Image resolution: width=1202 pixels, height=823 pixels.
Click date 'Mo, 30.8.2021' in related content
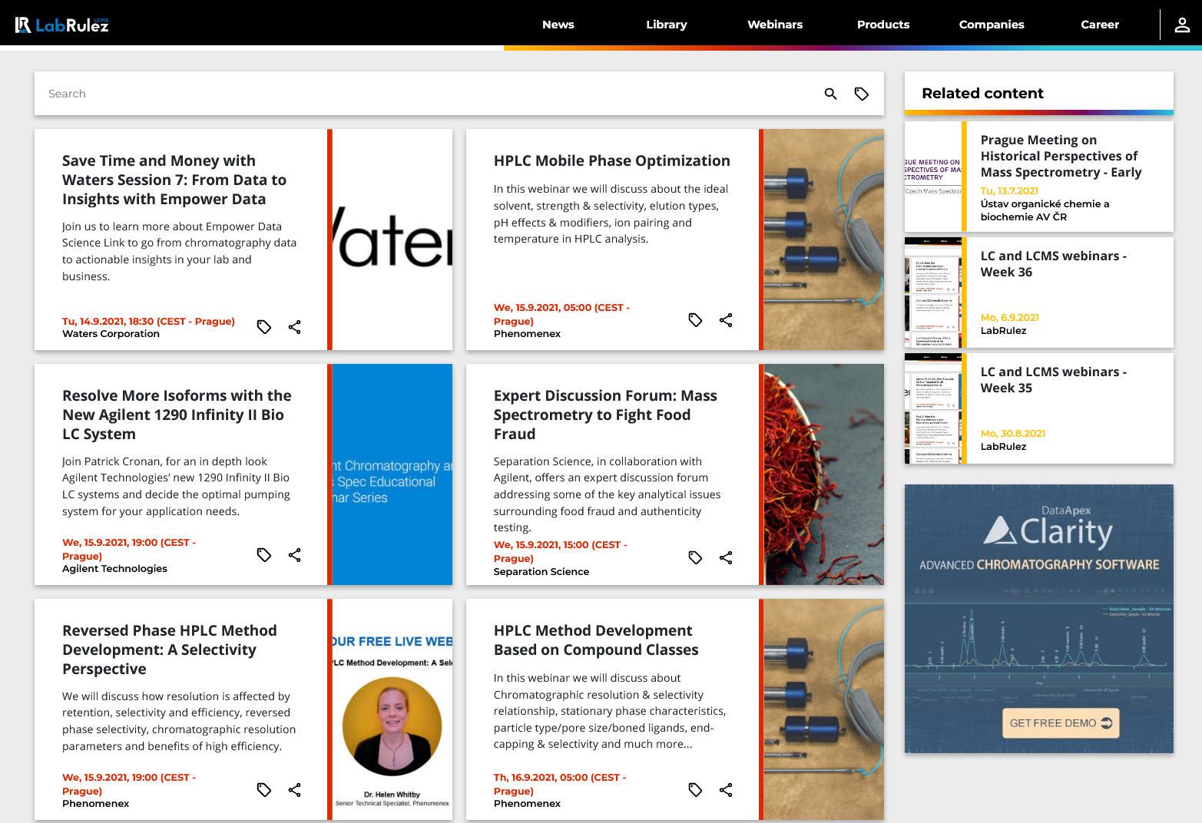[x=1013, y=434]
